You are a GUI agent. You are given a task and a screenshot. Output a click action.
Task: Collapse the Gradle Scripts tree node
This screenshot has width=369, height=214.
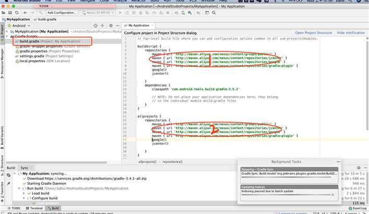coord(7,36)
